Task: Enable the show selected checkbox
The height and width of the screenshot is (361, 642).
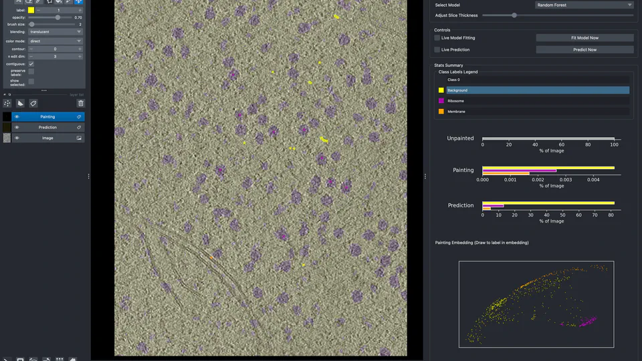Action: pos(31,82)
